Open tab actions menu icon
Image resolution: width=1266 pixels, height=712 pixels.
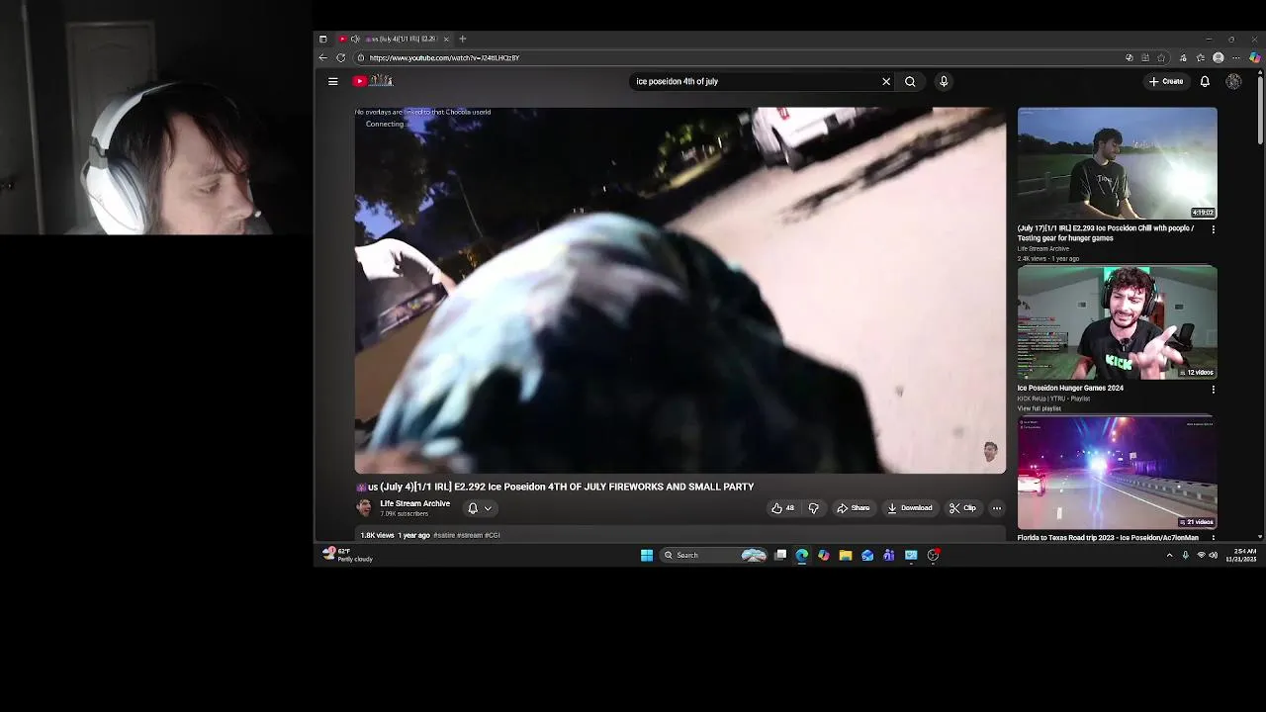(x=322, y=39)
